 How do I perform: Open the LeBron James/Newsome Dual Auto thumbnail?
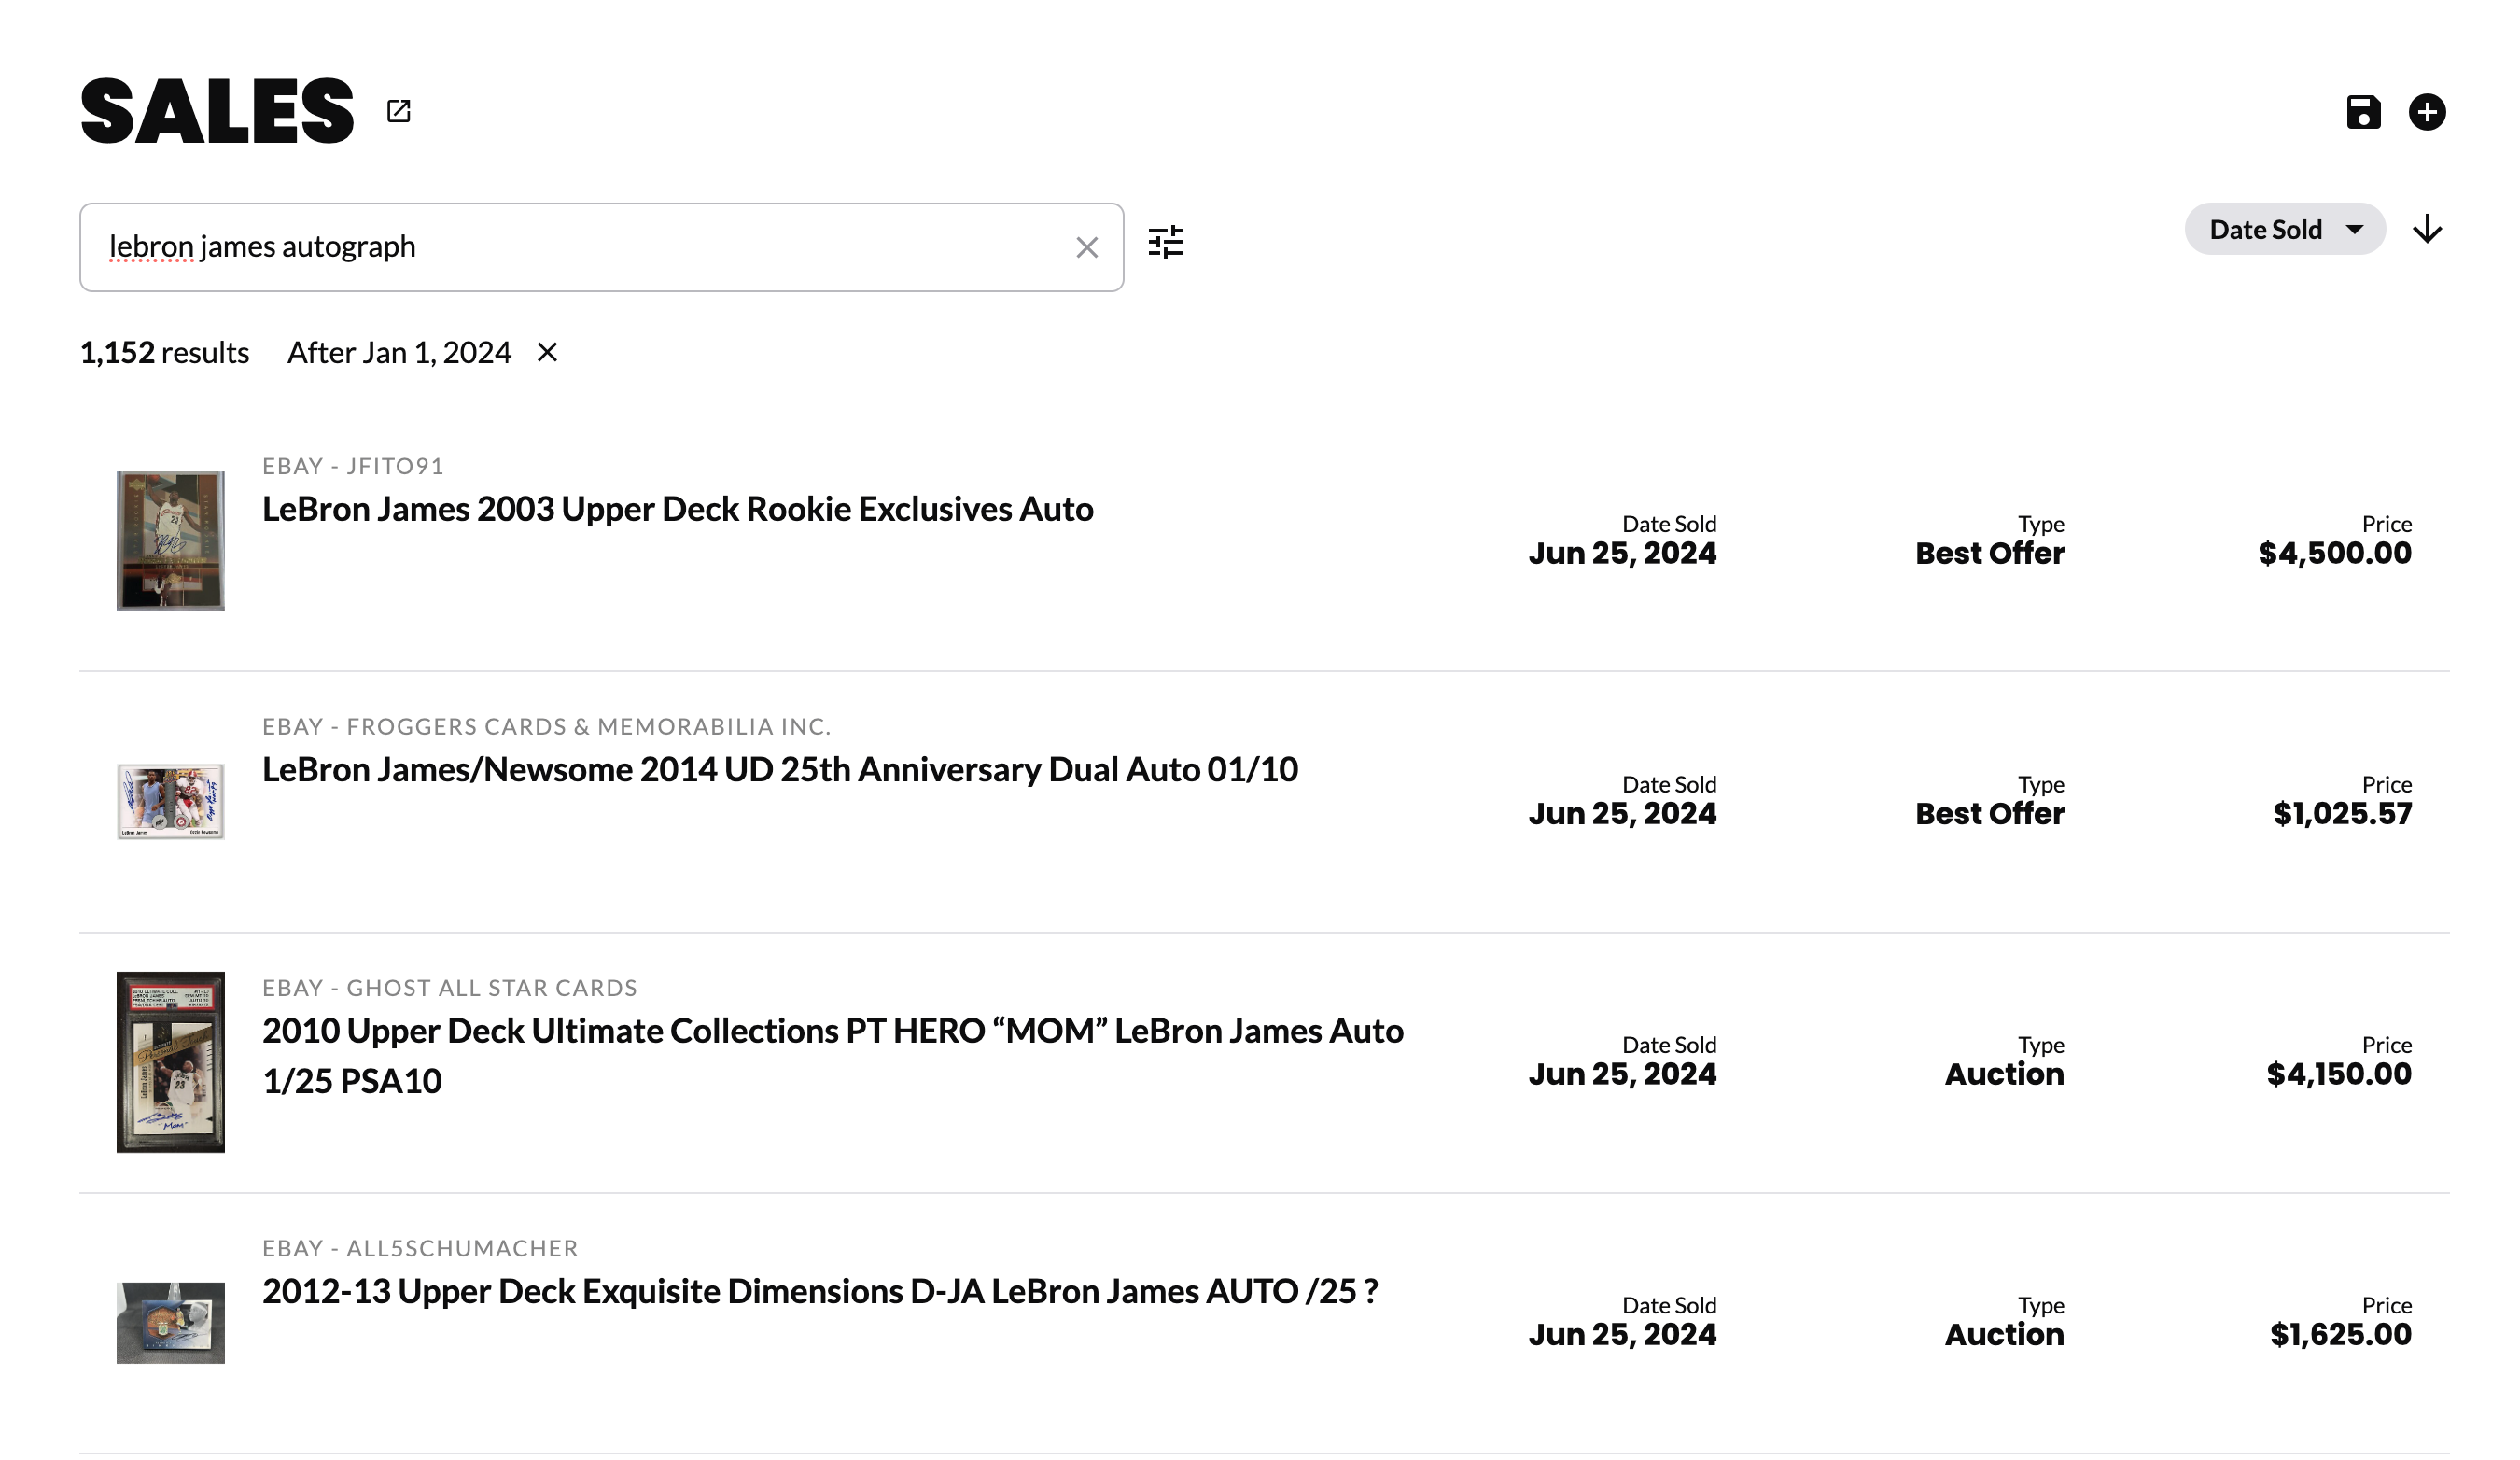(171, 801)
